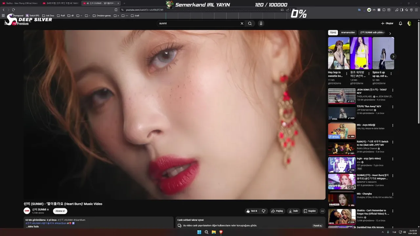Open the Emulator games bookmark folder
This screenshot has width=420, height=236.
(102, 15)
